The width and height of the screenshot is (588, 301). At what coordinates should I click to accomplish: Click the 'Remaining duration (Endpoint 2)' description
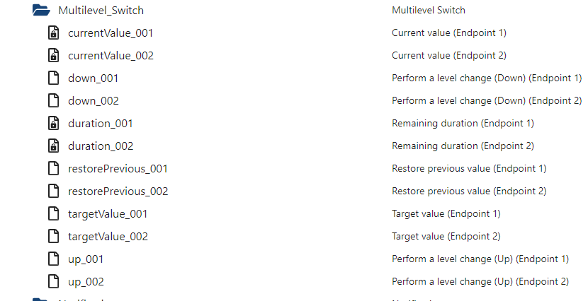coord(463,146)
